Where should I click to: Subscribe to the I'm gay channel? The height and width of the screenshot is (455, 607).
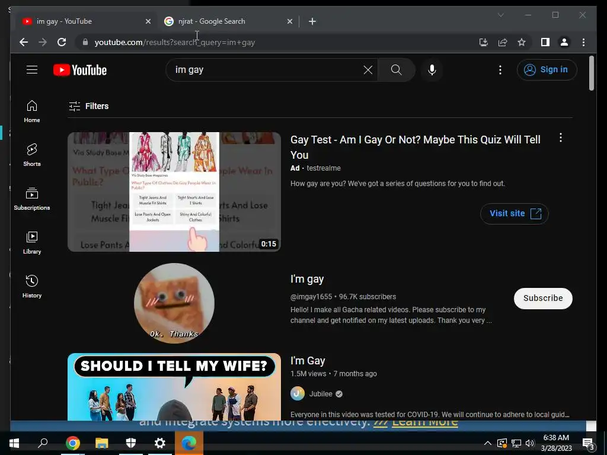tap(543, 299)
